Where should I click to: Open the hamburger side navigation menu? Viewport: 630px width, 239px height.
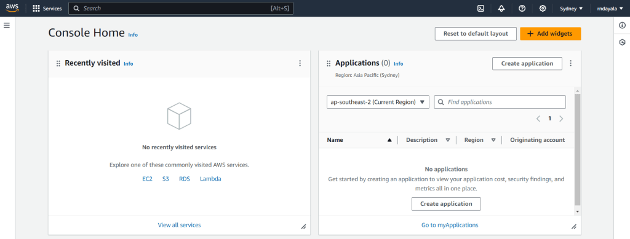click(6, 25)
